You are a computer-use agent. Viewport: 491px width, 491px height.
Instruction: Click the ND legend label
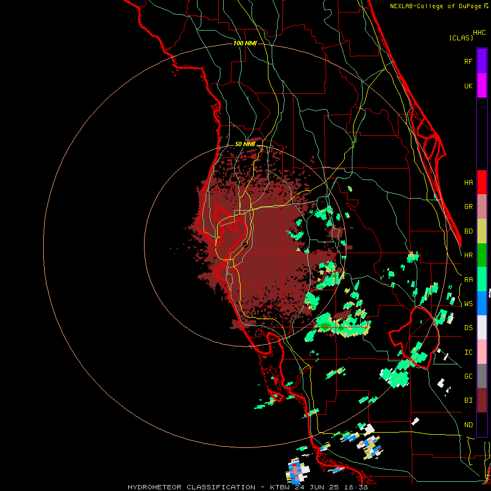coord(468,425)
